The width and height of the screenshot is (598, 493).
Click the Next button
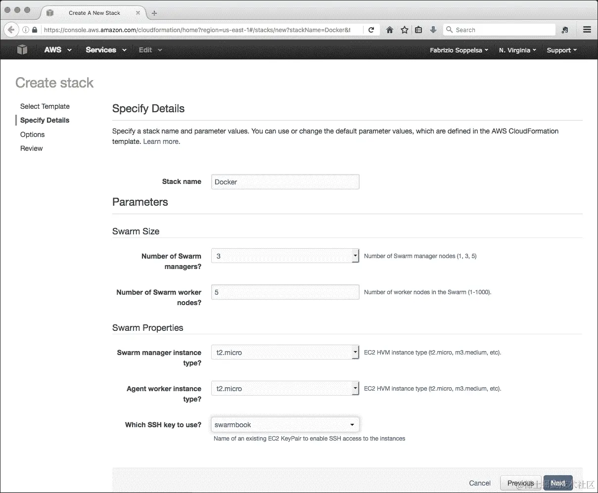(x=558, y=483)
